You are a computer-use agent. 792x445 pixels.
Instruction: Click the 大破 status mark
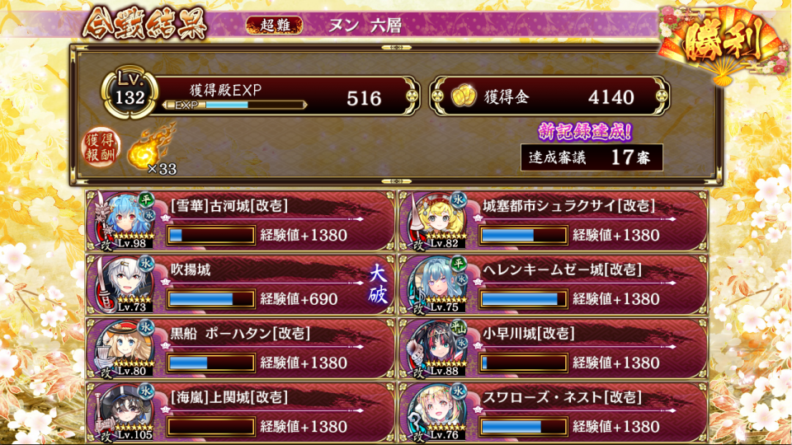pos(377,284)
